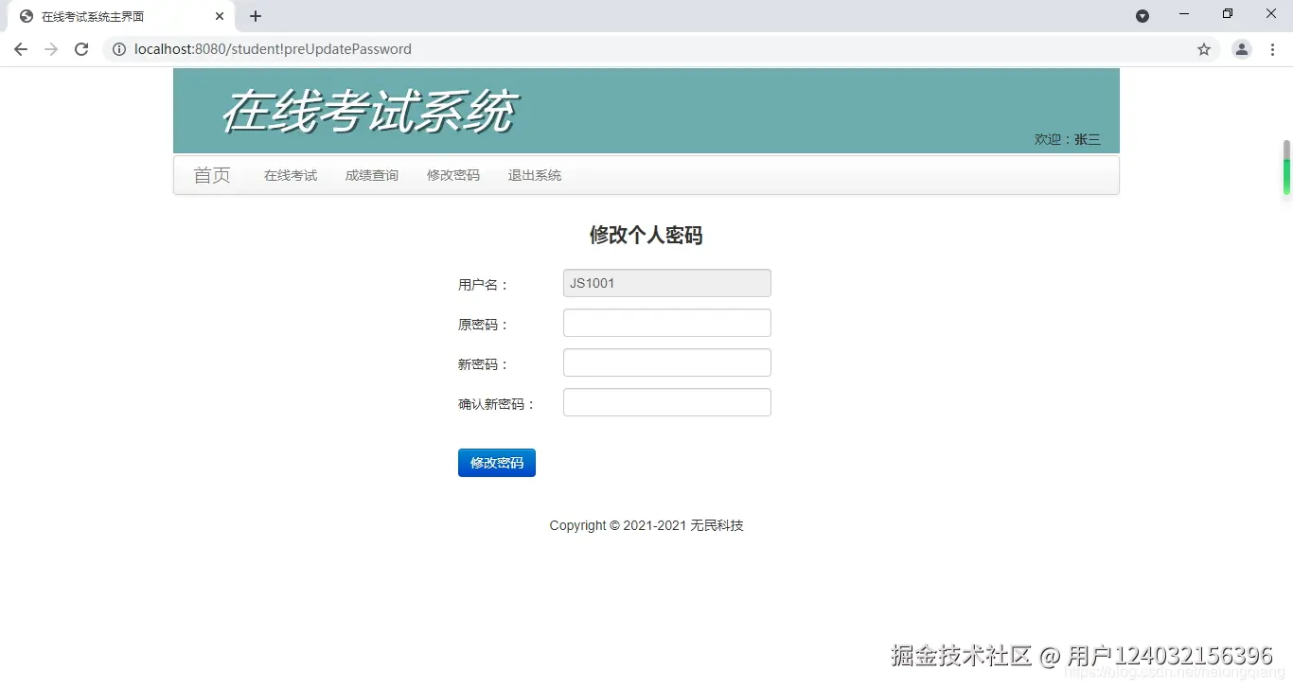Click the Copyright © 2021-2021 无民科技 footer
Viewport: 1293px width, 689px height.
[x=646, y=525]
